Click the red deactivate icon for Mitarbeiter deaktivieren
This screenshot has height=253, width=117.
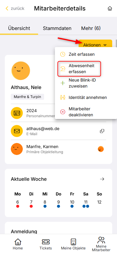pos(63,112)
